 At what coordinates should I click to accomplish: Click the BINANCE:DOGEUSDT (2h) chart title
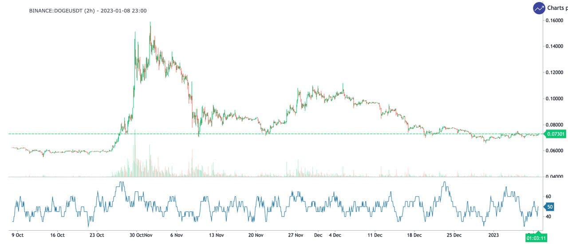(x=87, y=11)
